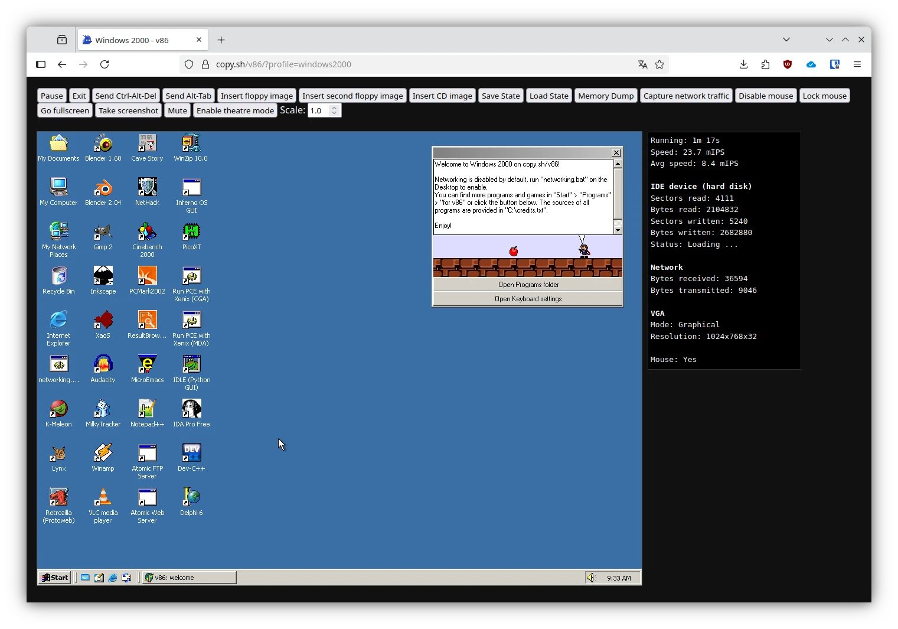
Task: Enable theatre mode
Action: tap(235, 110)
